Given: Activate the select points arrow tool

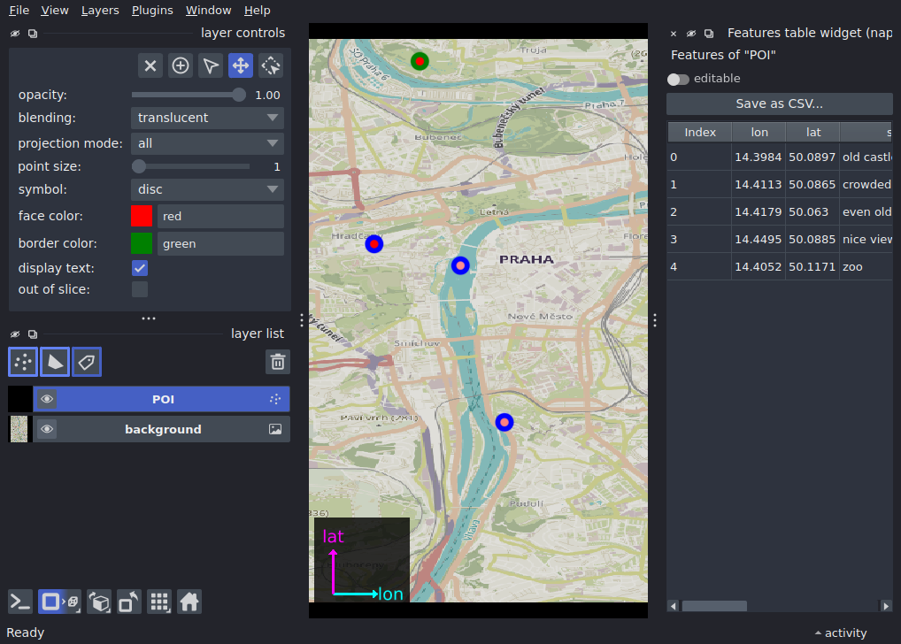Looking at the screenshot, I should click(x=211, y=66).
